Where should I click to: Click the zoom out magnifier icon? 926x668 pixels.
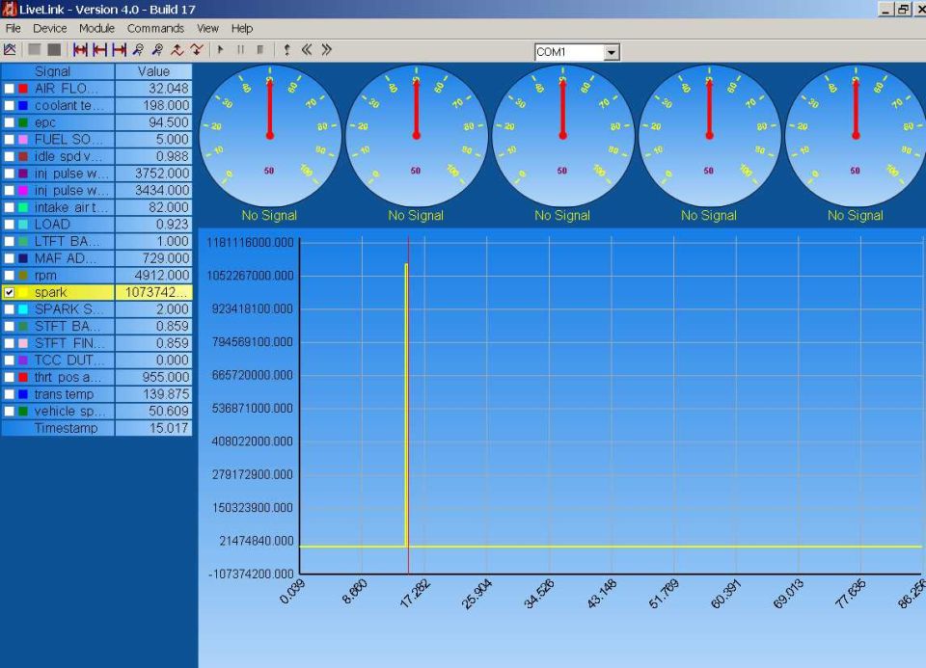pos(138,50)
